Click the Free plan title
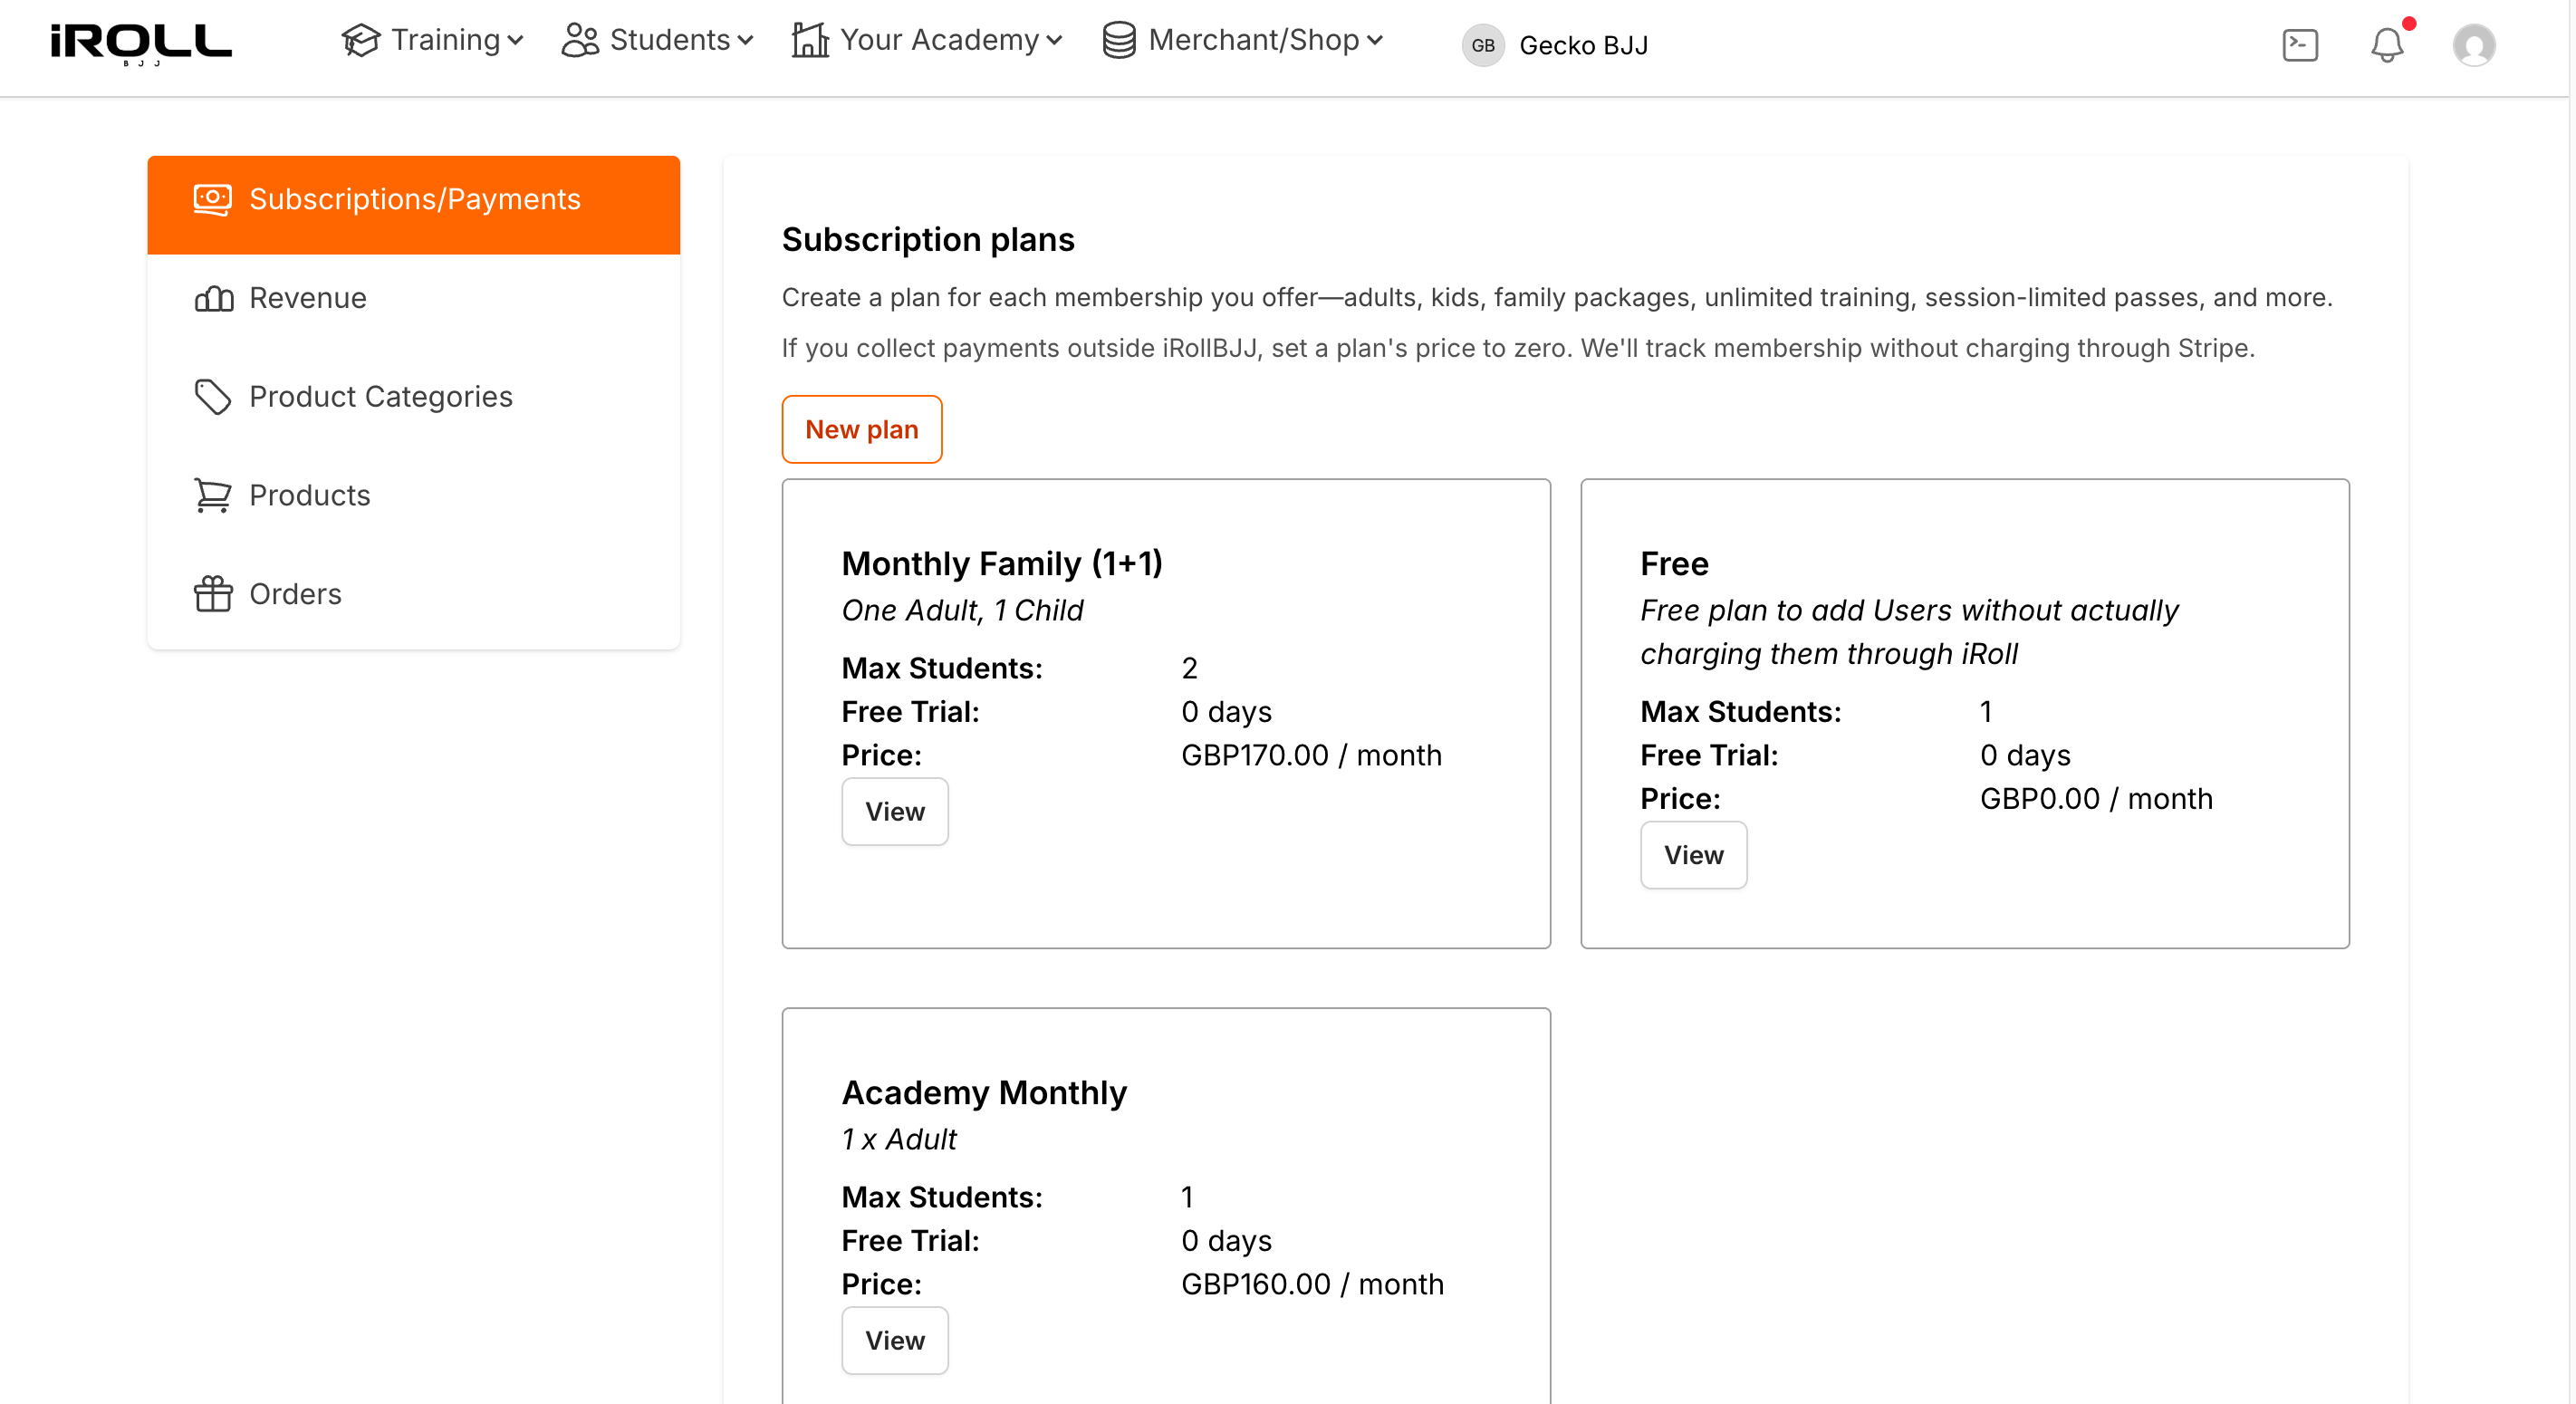The image size is (2576, 1404). tap(1675, 563)
